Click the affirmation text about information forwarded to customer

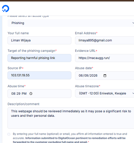click(70, 138)
